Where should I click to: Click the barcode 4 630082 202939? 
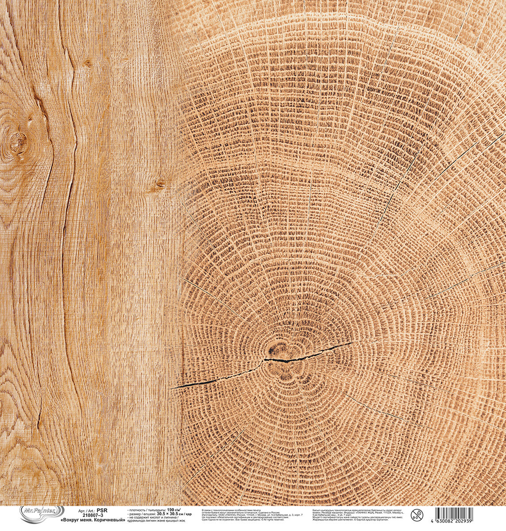pyautogui.click(x=452, y=515)
